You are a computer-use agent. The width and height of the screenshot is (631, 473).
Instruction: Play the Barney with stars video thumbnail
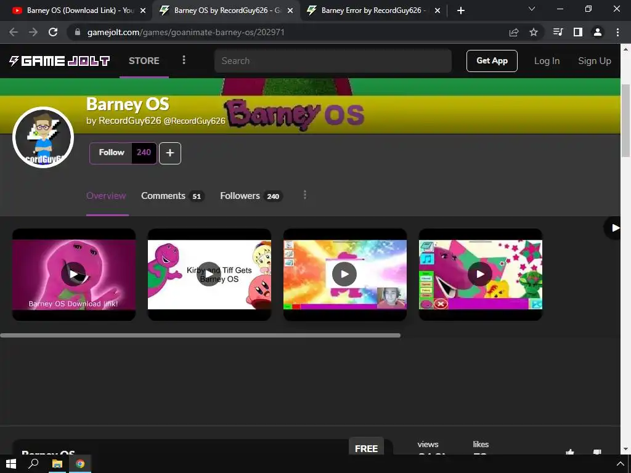pos(480,274)
